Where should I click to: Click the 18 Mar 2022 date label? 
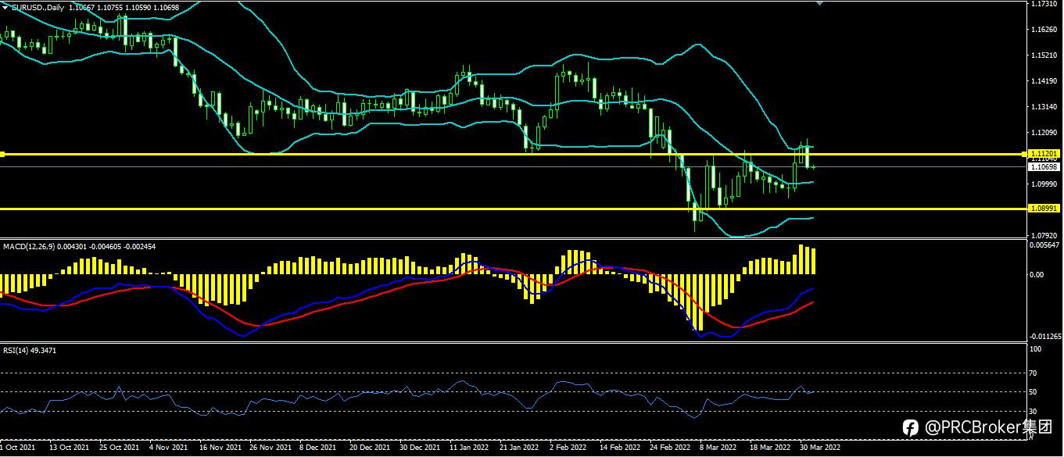[x=769, y=448]
